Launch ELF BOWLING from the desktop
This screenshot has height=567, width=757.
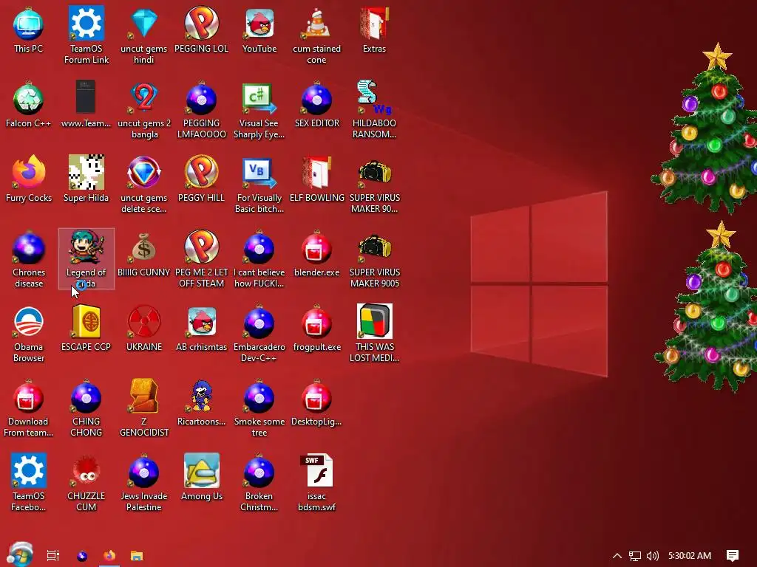[316, 179]
